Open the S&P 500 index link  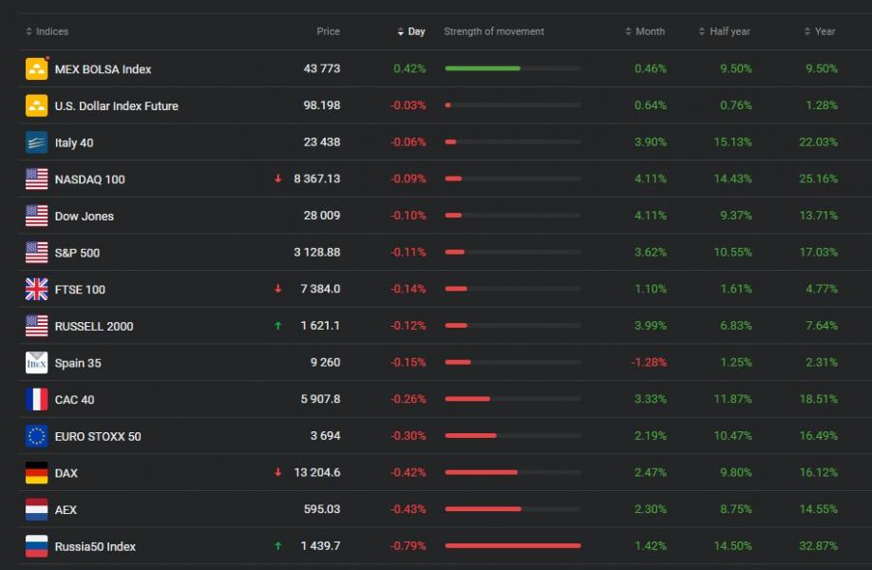77,253
